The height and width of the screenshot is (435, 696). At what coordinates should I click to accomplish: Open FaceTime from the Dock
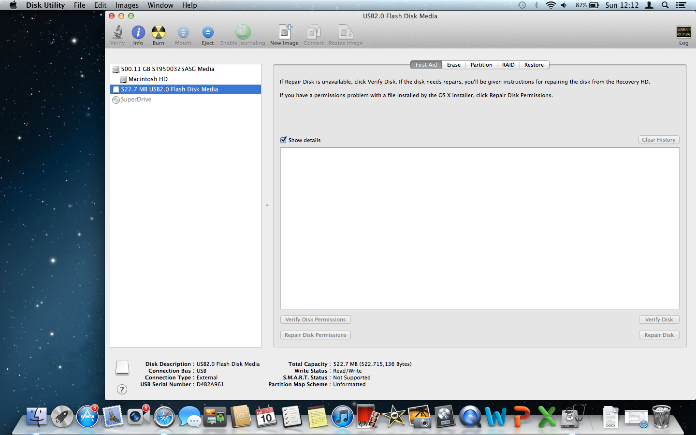[138, 417]
